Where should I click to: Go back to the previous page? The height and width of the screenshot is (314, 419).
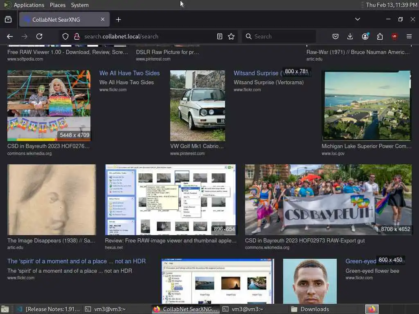(x=10, y=36)
